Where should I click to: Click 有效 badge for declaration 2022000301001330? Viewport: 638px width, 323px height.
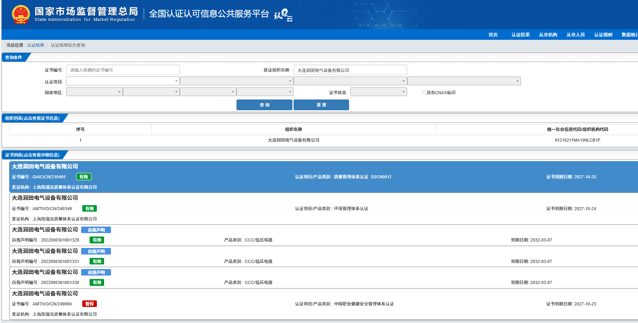point(97,282)
